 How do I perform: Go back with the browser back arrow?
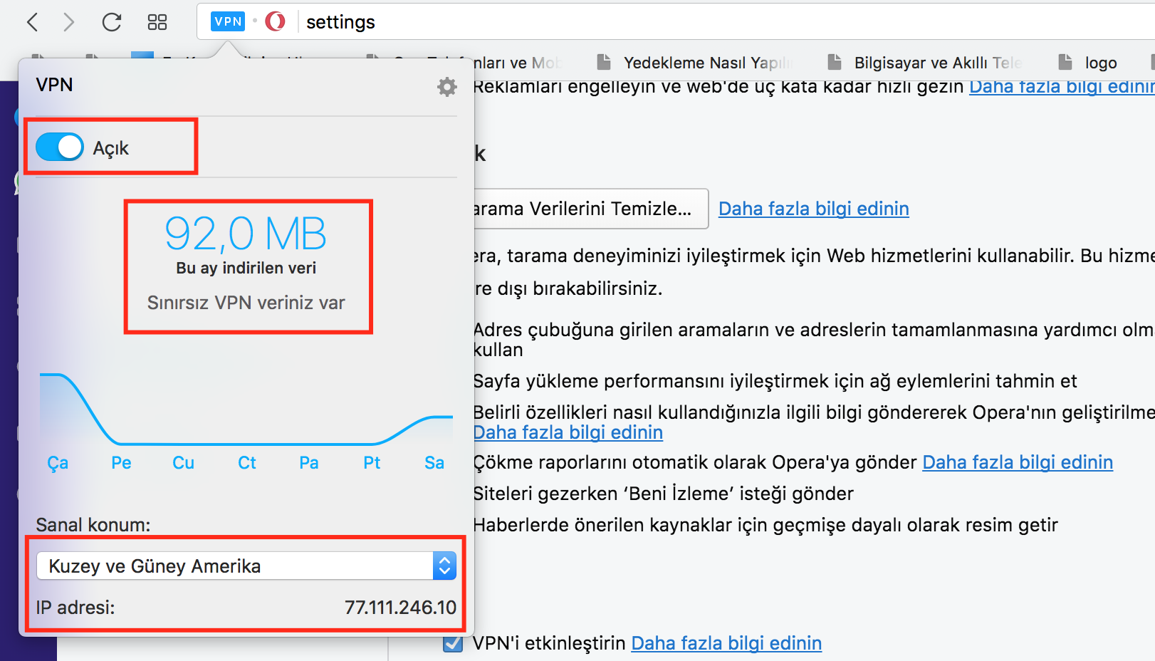pyautogui.click(x=32, y=22)
